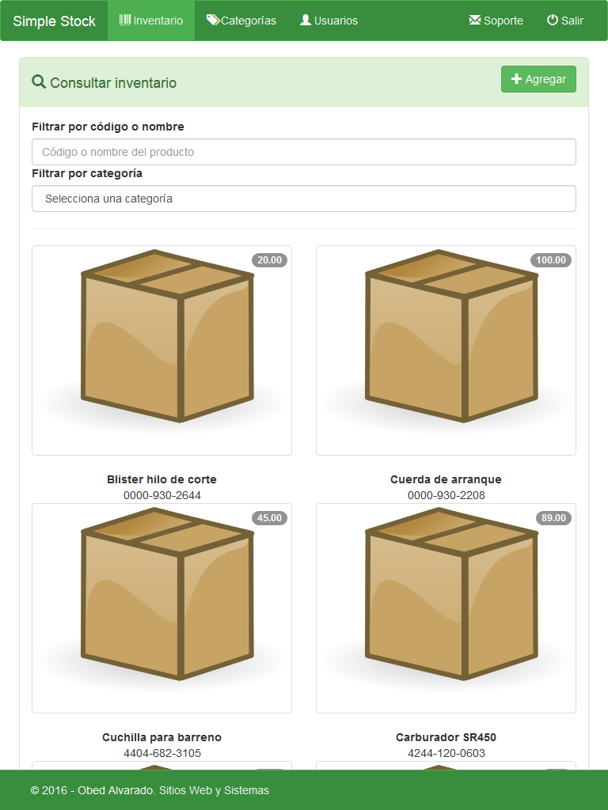608x810 pixels.
Task: Select the Simple Stock brand link
Action: [x=53, y=21]
